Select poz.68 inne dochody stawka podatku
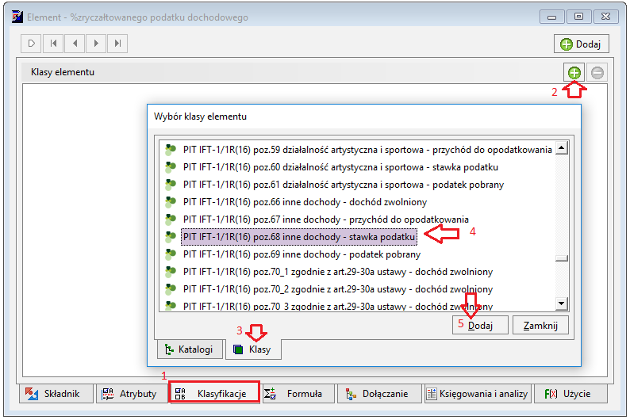The image size is (630, 420). 298,237
